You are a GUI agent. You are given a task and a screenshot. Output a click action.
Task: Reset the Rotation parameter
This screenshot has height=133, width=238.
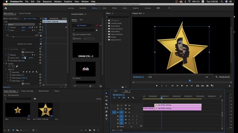pos(40,55)
